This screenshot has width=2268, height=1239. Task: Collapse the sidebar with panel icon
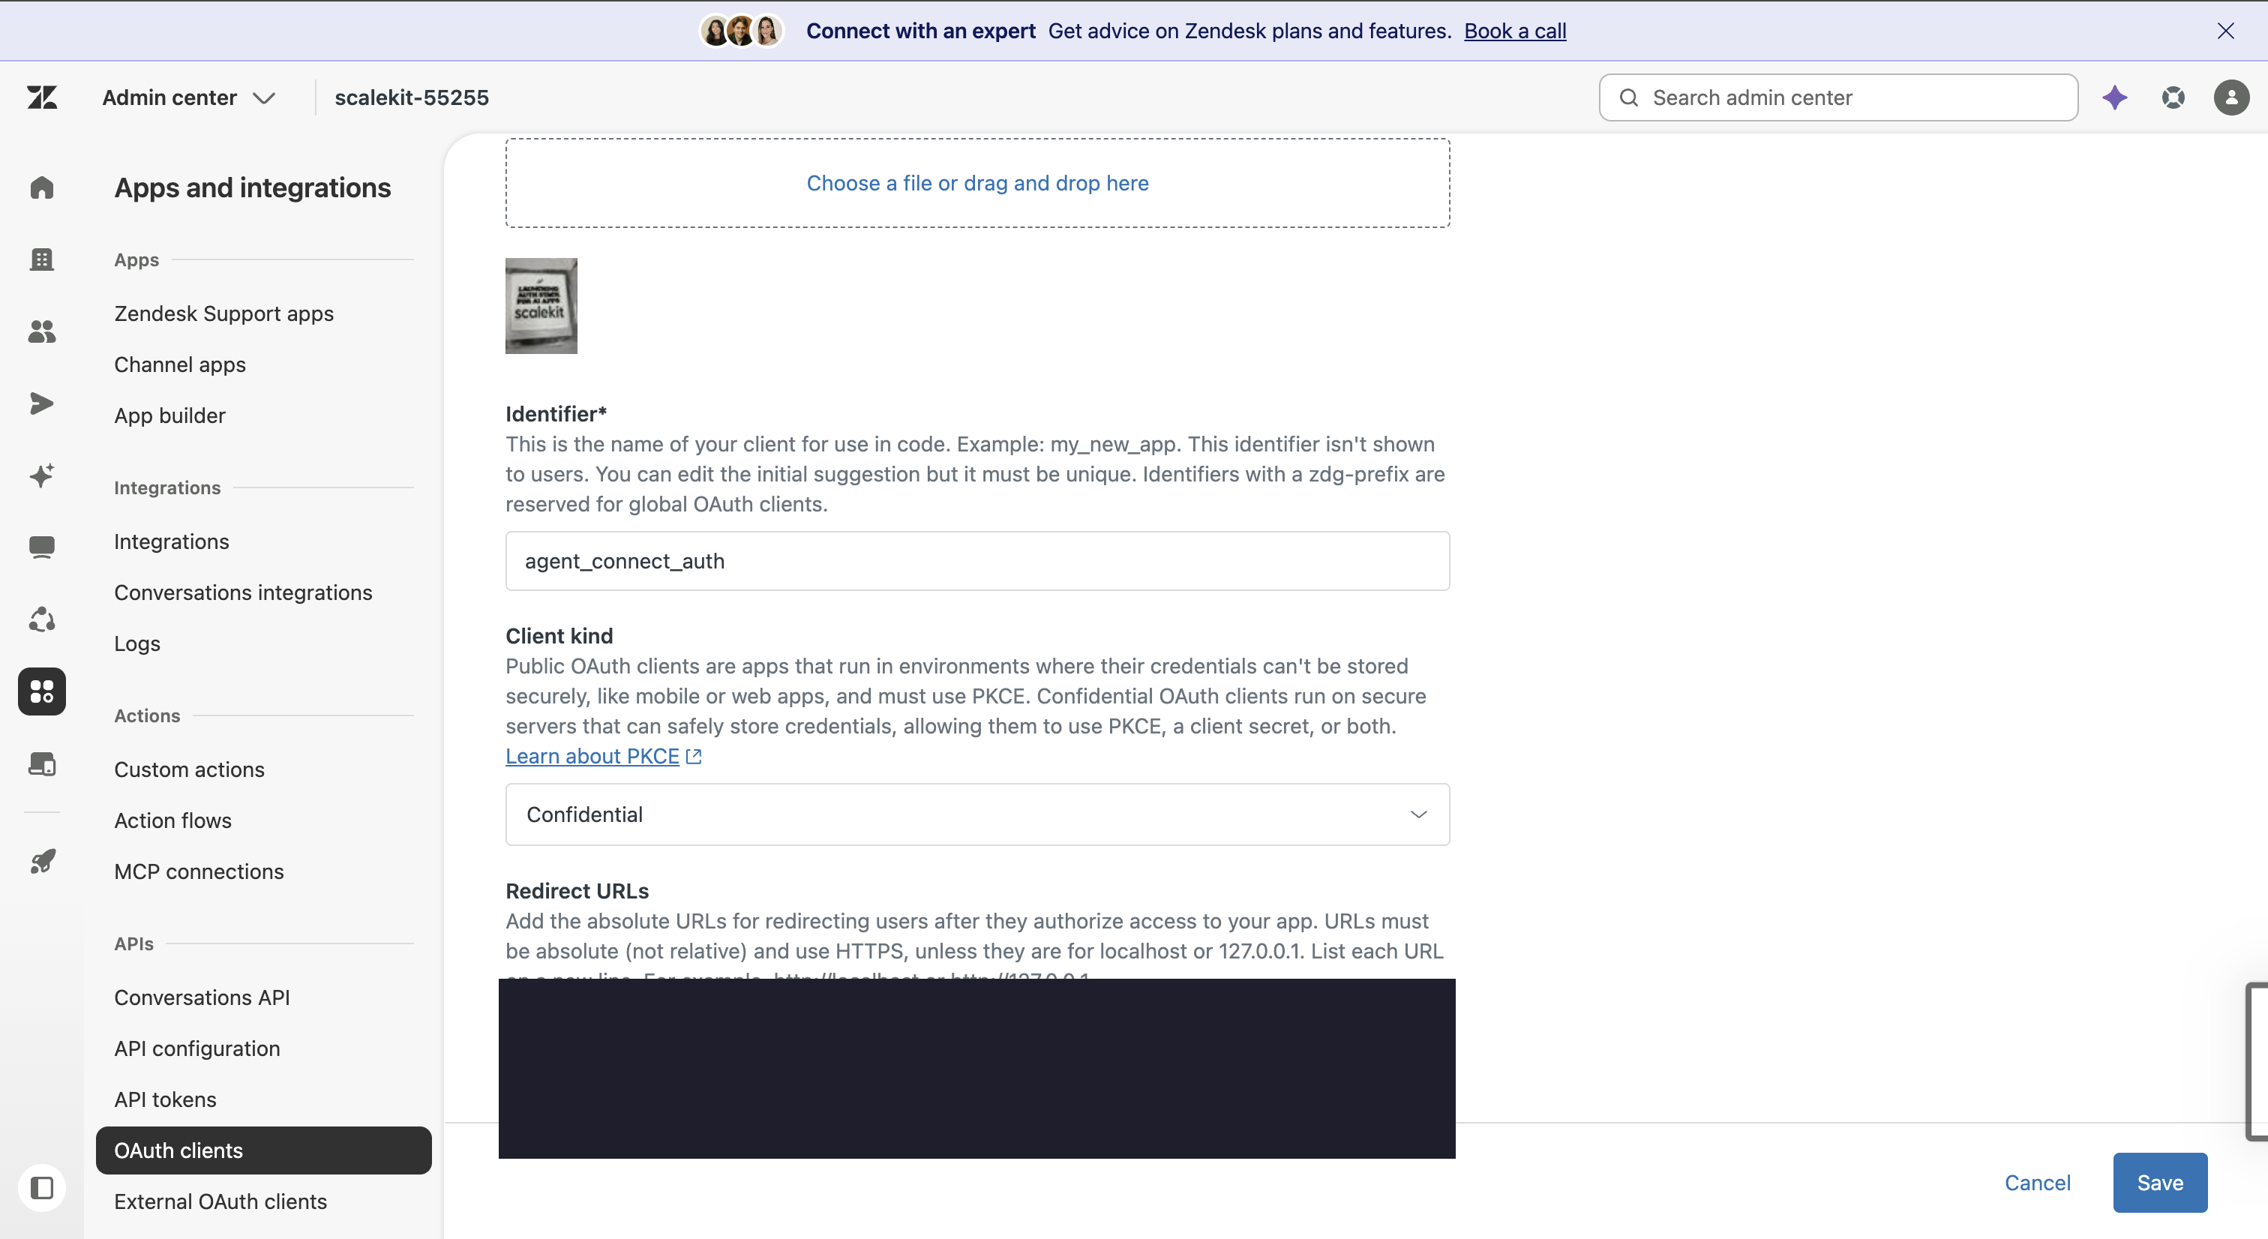tap(41, 1188)
